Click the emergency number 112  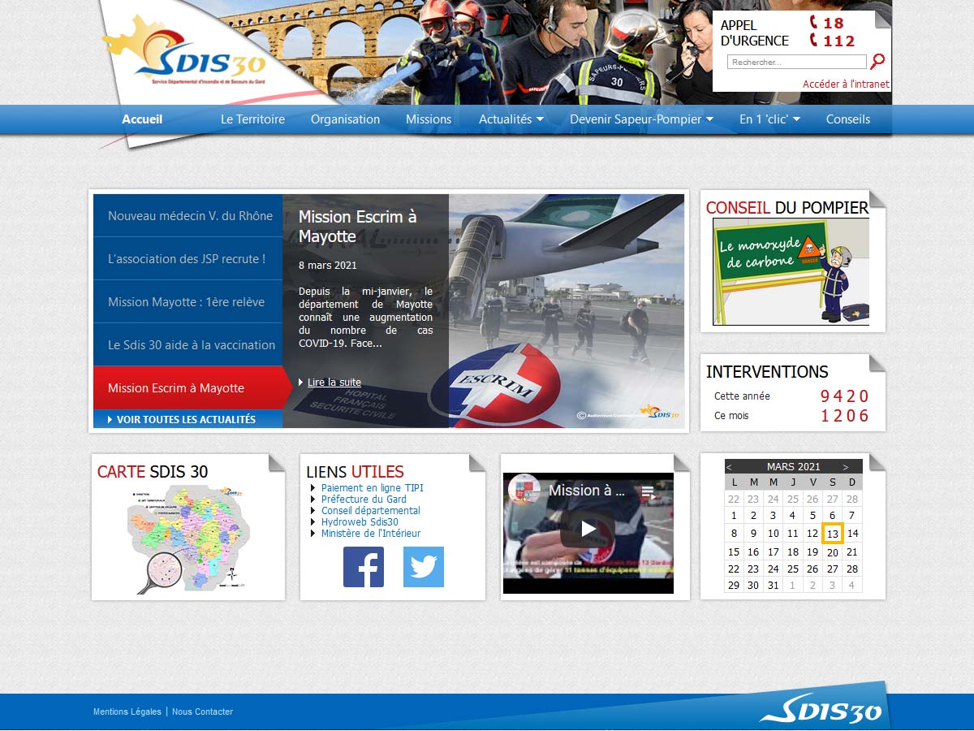838,41
